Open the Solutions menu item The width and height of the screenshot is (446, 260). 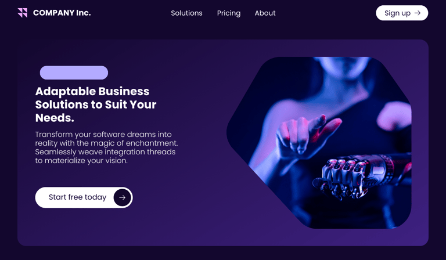point(186,13)
